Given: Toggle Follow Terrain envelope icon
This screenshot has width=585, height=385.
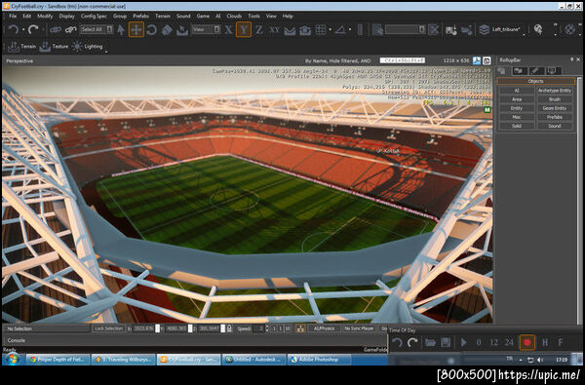Looking at the screenshot, I should pyautogui.click(x=290, y=30).
